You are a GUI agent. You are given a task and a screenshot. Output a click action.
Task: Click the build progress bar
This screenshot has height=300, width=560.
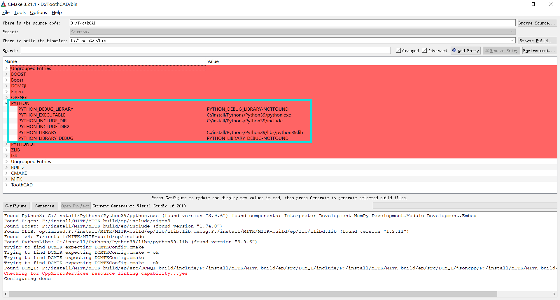(465, 206)
